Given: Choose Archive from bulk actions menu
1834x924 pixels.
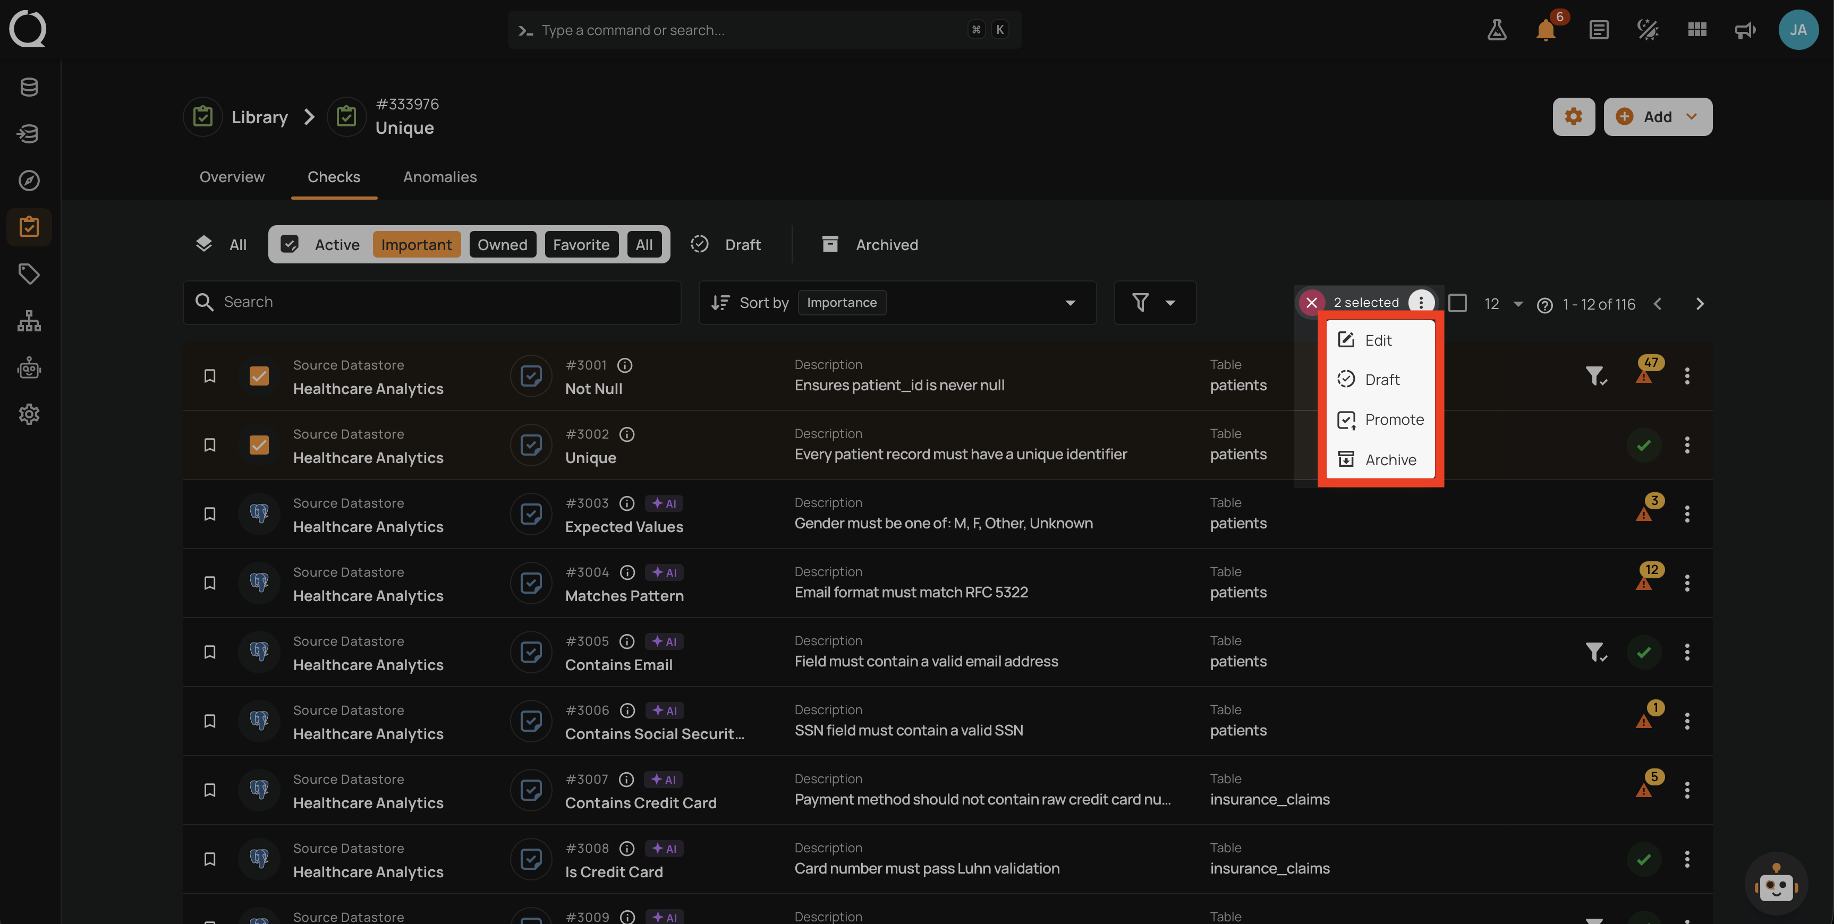Looking at the screenshot, I should [x=1380, y=460].
